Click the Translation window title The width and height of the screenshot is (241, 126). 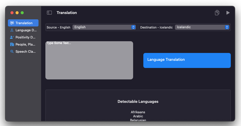(x=67, y=12)
